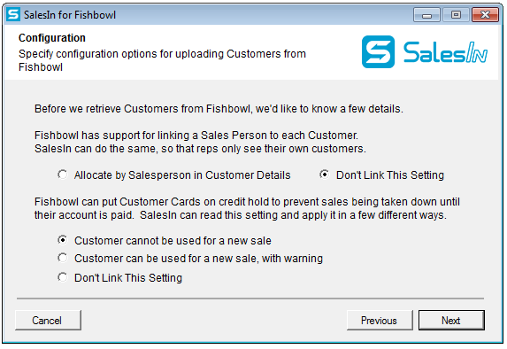Click the Sales Person linking description paragraph
The width and height of the screenshot is (507, 349).
[200, 142]
